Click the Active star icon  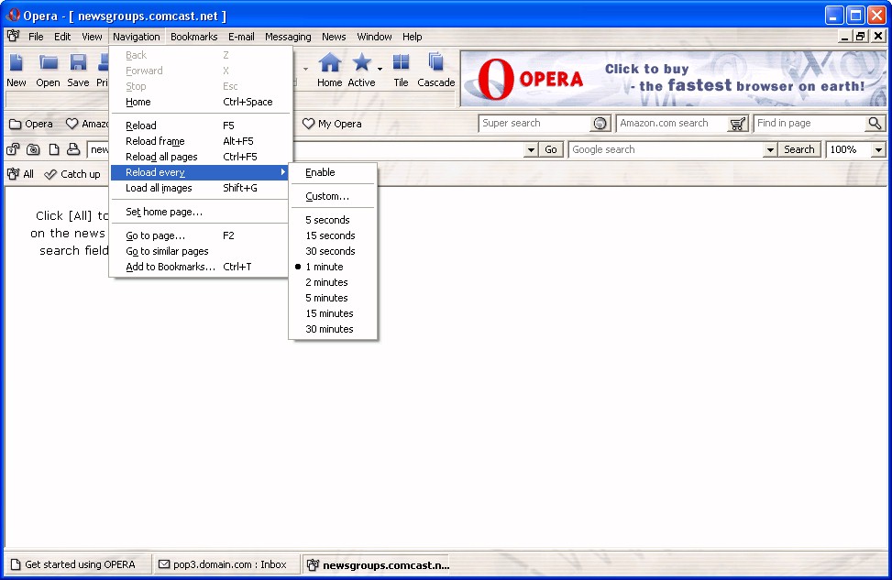click(x=361, y=63)
